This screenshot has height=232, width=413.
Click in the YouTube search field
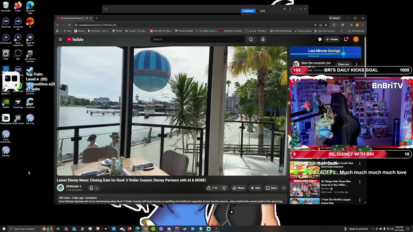198,39
